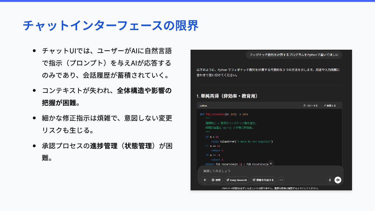Image resolution: width=375 pixels, height=211 pixels.
Task: Click the bullet starting with コンテキストが失われ
Action: 107,97
